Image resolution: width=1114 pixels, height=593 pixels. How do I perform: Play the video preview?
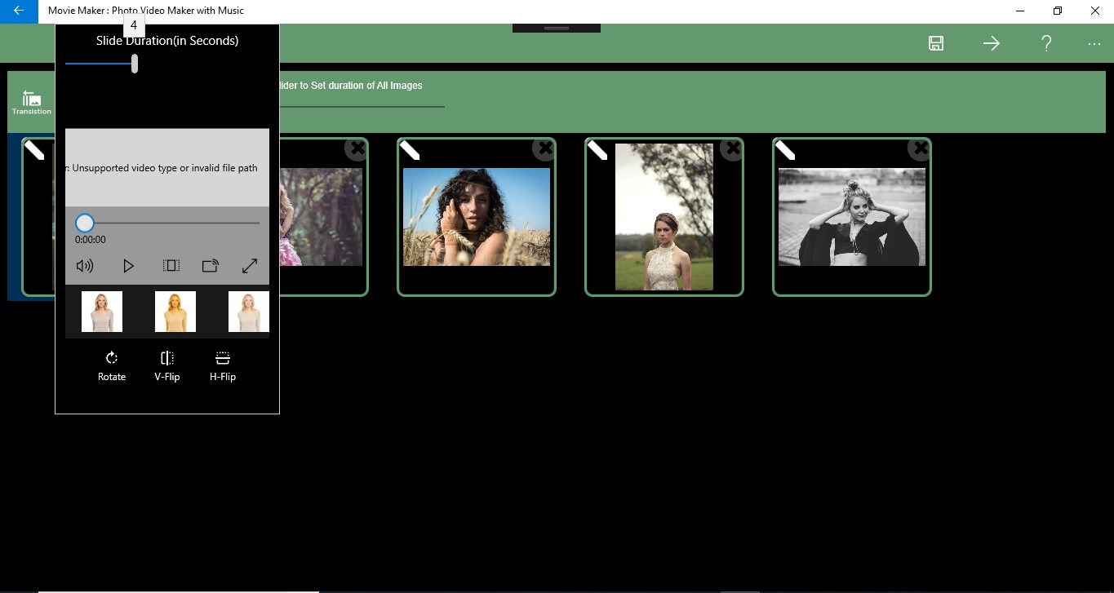coord(128,266)
